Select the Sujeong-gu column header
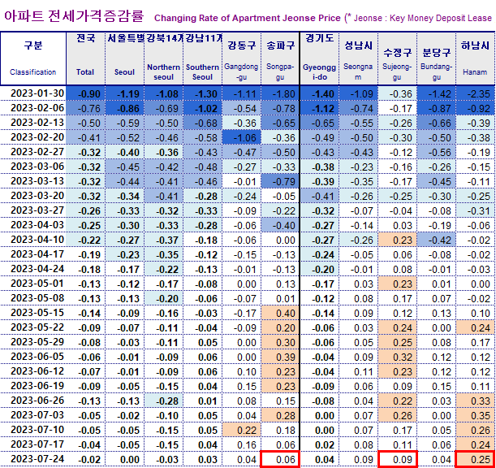Screen dimensions: 496x468 pos(397,58)
